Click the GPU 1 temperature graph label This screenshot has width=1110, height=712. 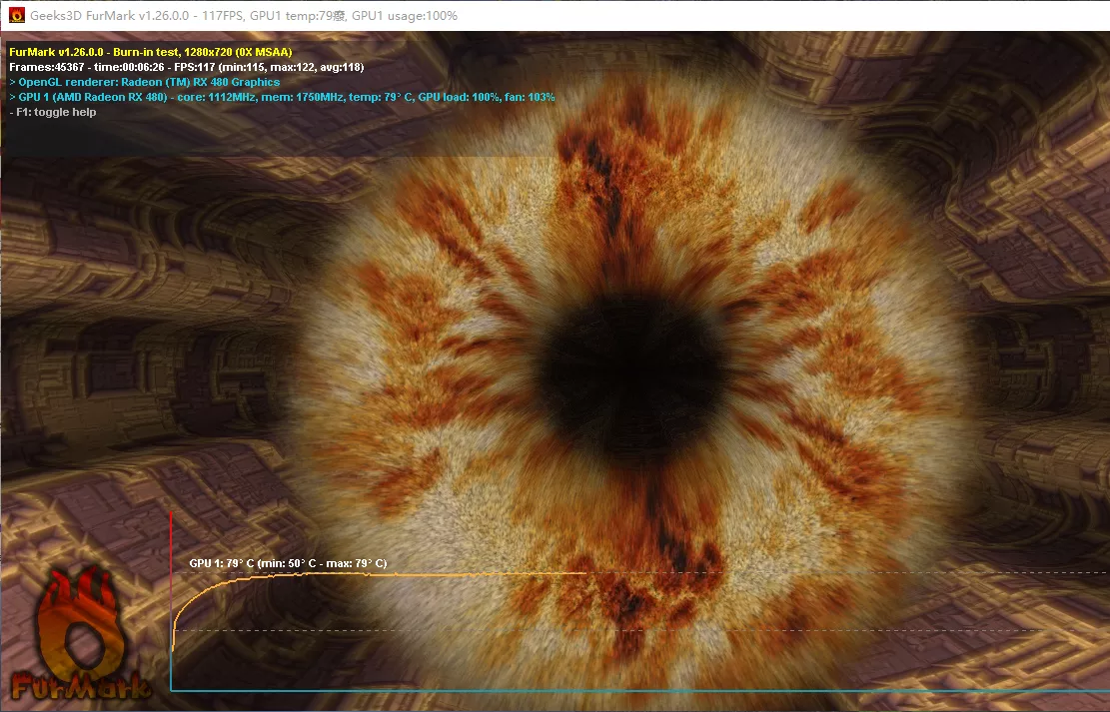coord(288,563)
